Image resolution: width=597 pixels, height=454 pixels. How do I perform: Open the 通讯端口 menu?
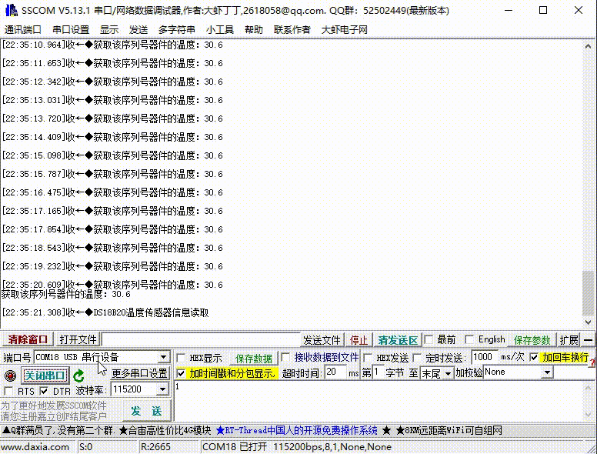coord(23,29)
